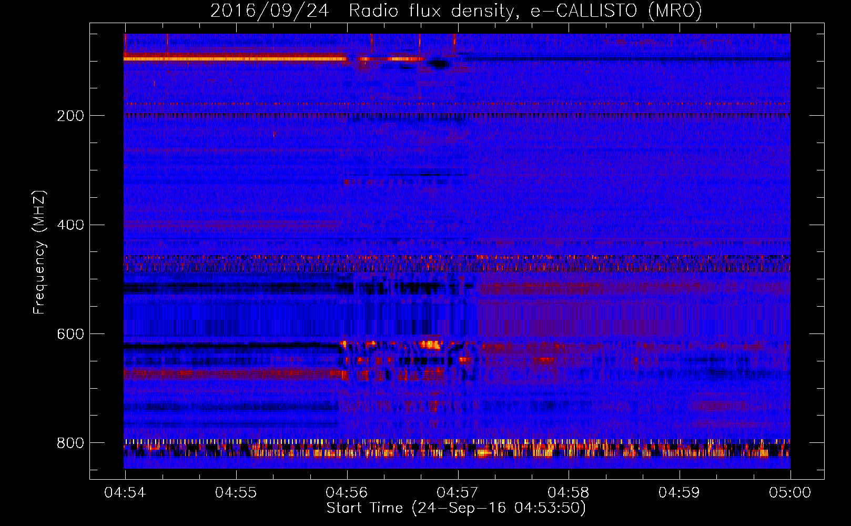Click the "Start Time (24-Sep-16 04:53:50)" x-axis label
Image resolution: width=851 pixels, height=526 pixels.
(x=456, y=508)
